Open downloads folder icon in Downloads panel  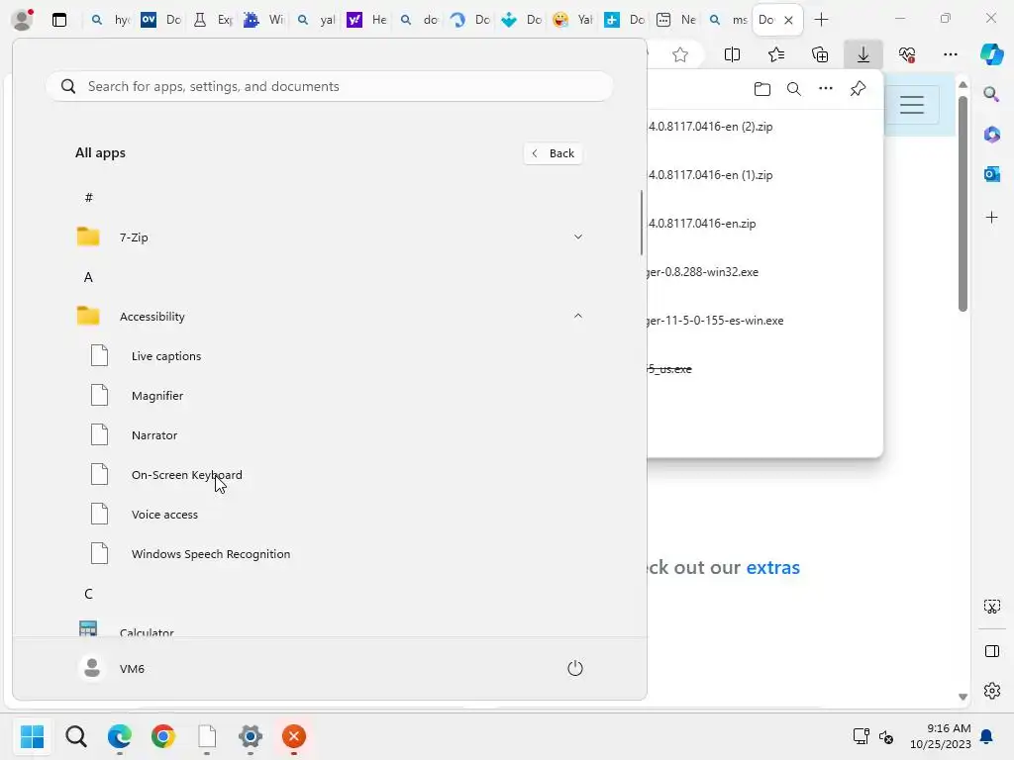point(762,89)
